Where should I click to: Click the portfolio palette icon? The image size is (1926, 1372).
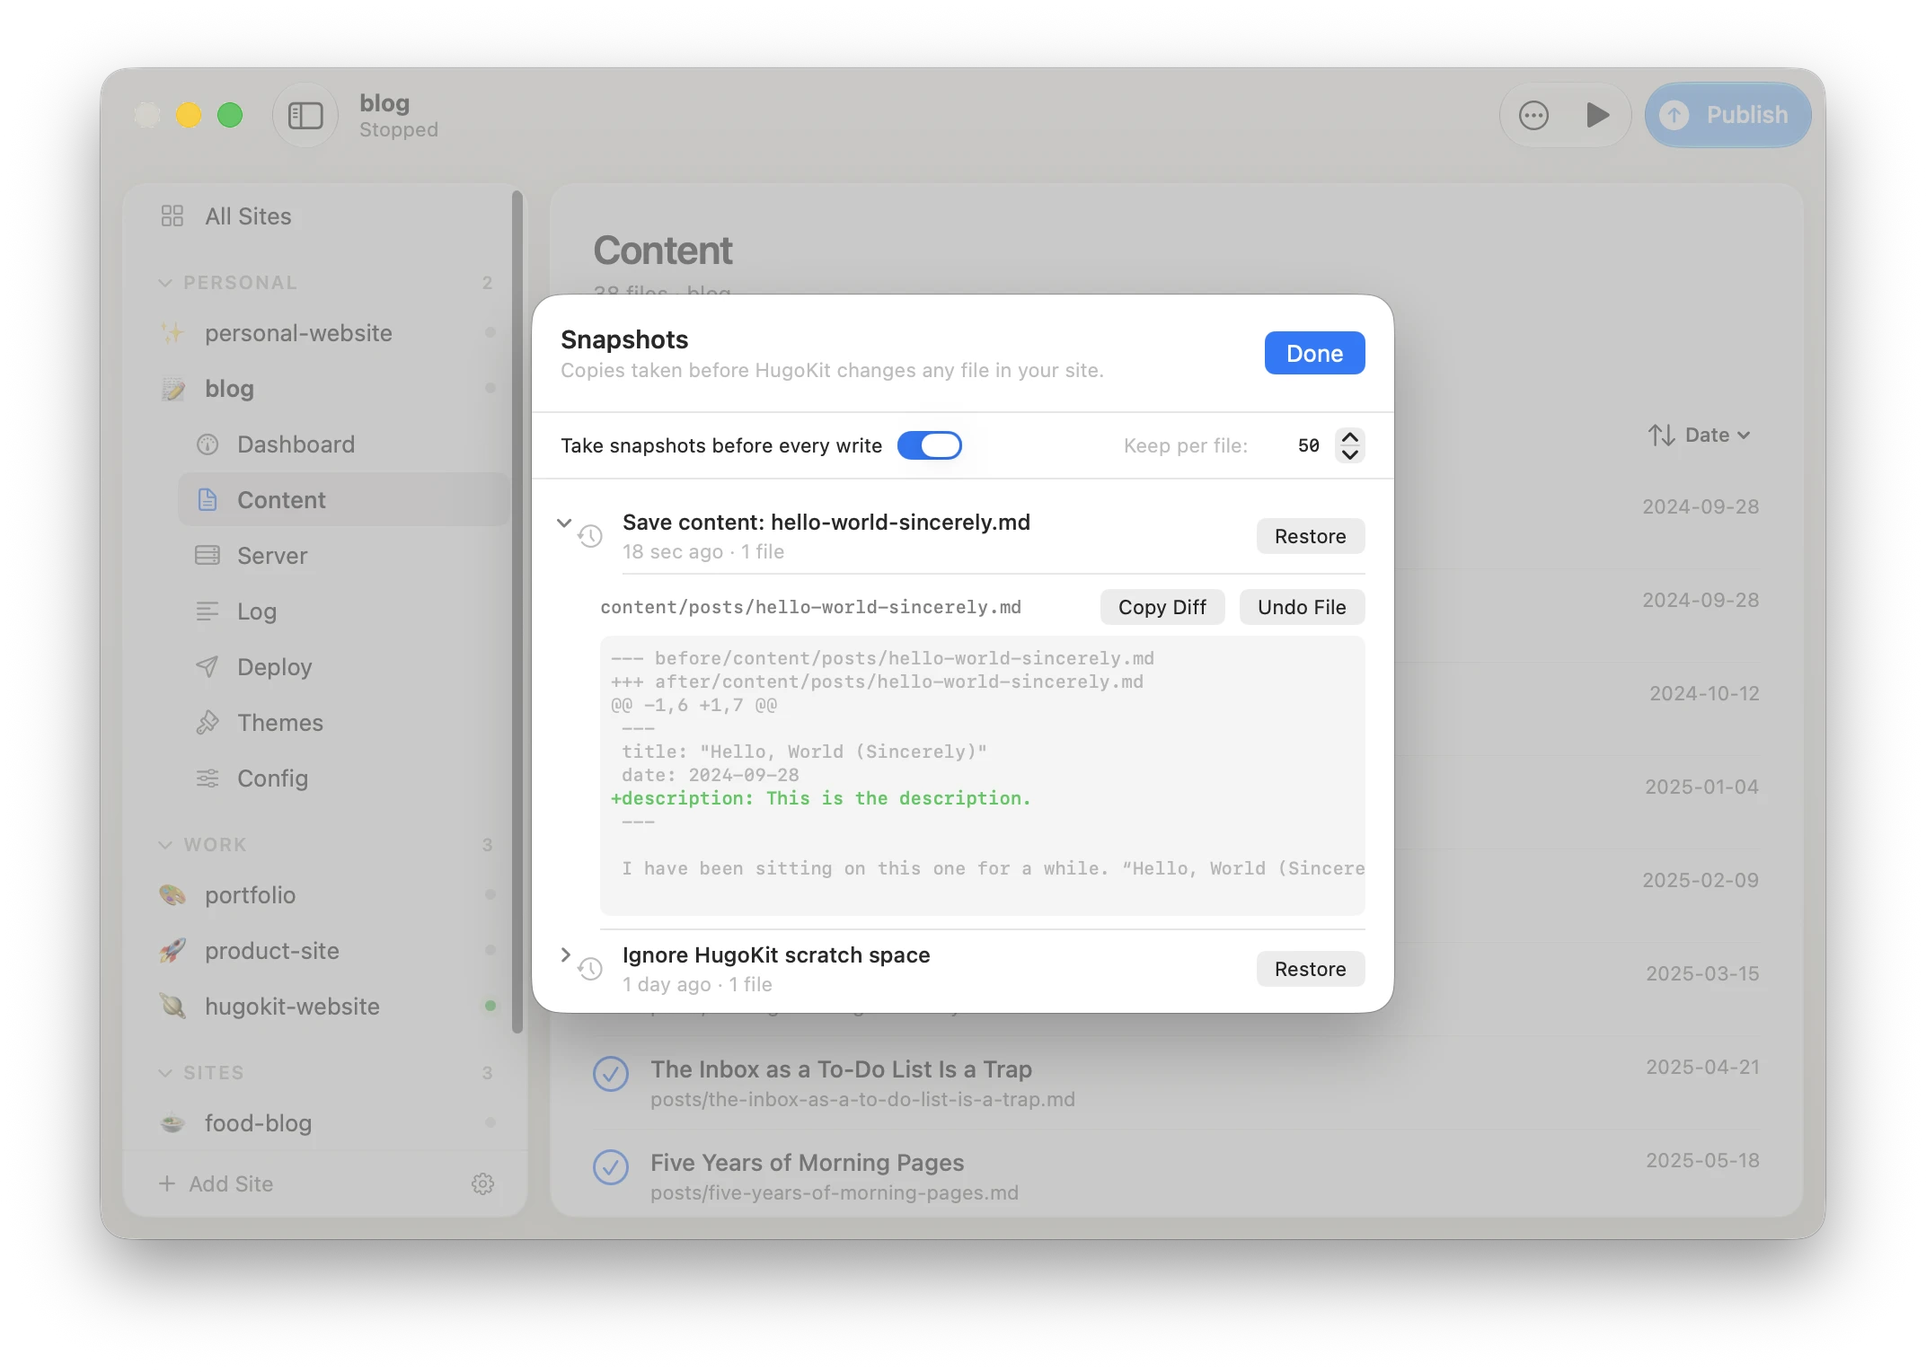[x=172, y=895]
